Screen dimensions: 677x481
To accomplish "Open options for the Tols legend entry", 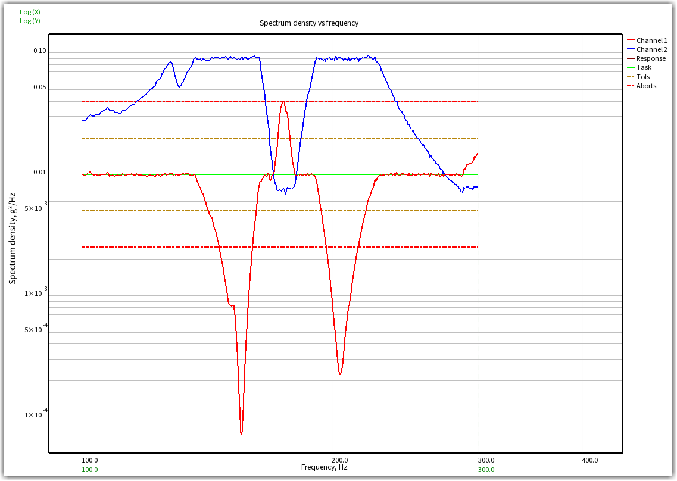I will tap(643, 76).
